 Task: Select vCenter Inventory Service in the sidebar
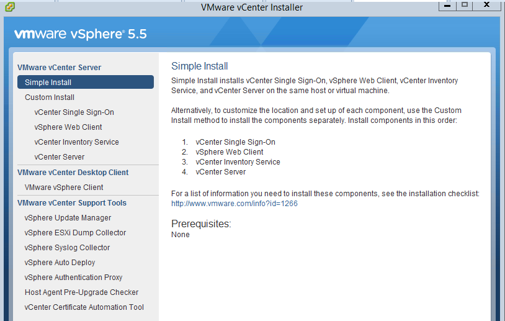tap(76, 142)
